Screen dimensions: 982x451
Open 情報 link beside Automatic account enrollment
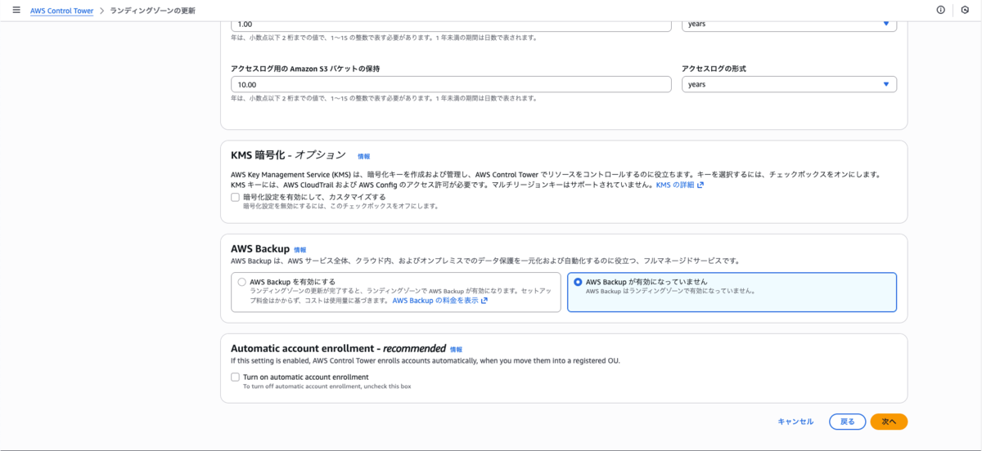[456, 349]
